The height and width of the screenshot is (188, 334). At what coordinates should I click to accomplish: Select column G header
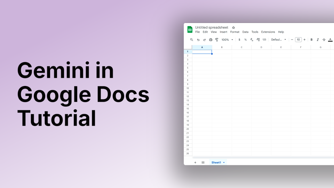tap(320, 47)
